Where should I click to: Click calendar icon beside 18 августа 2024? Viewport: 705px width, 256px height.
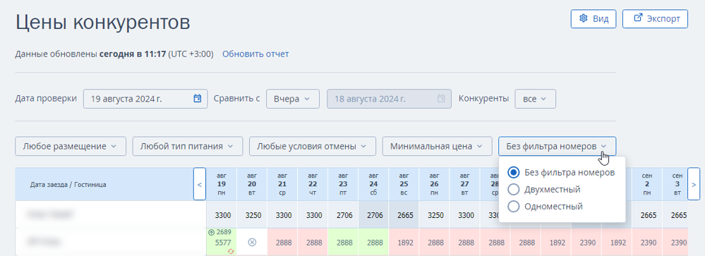[441, 98]
